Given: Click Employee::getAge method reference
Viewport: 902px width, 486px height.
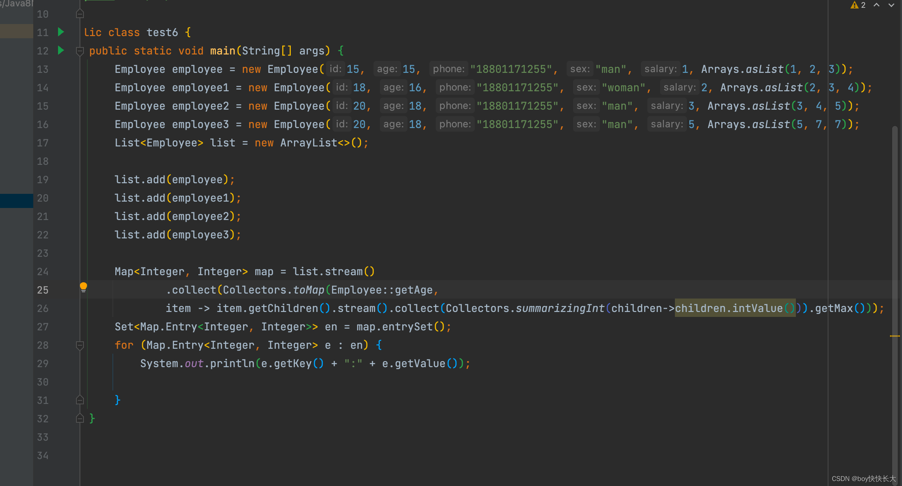Looking at the screenshot, I should tap(382, 290).
